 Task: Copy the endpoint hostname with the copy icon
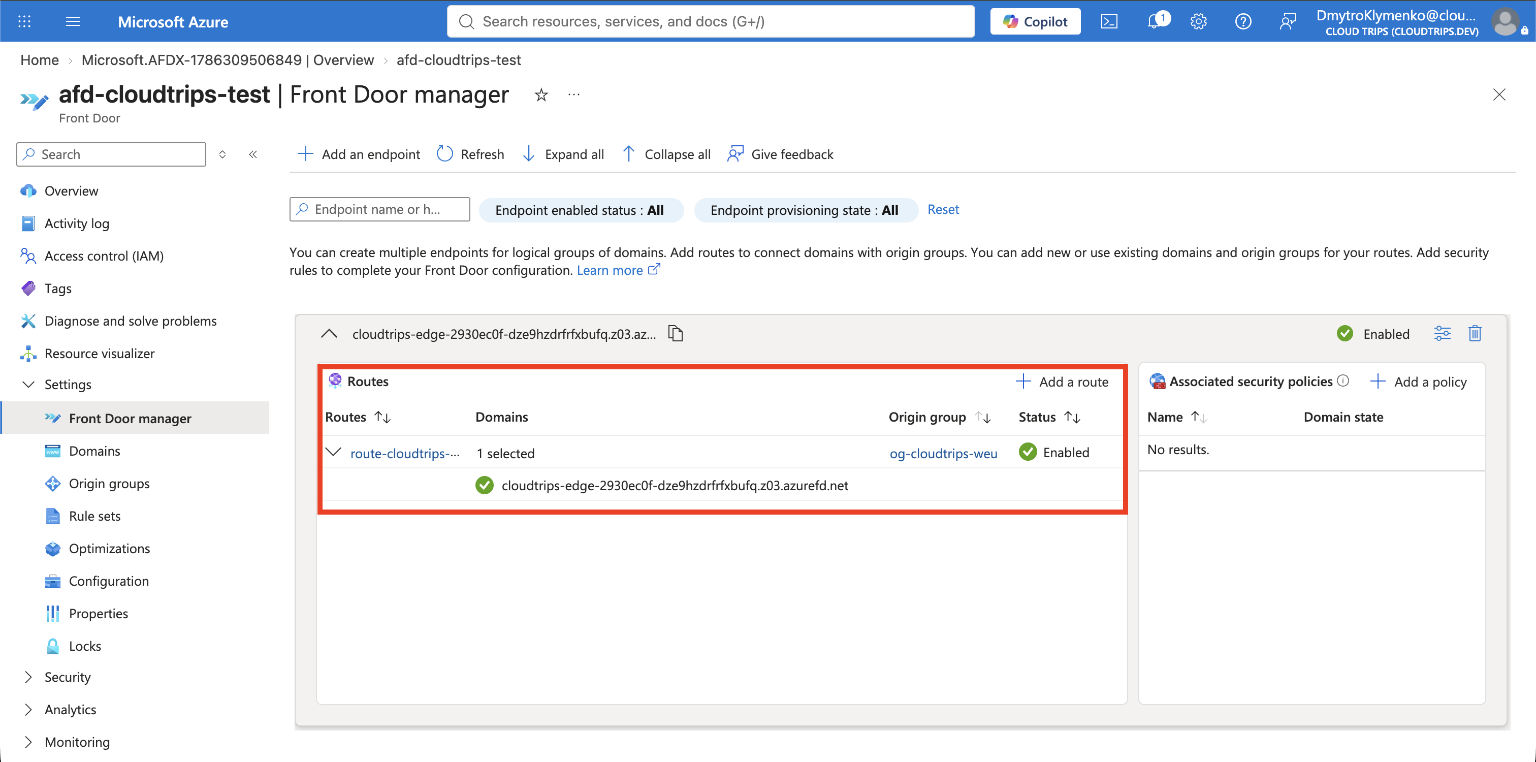point(676,333)
